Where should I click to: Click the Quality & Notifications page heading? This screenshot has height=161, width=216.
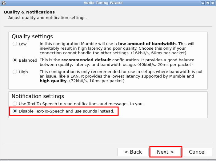[29, 12]
